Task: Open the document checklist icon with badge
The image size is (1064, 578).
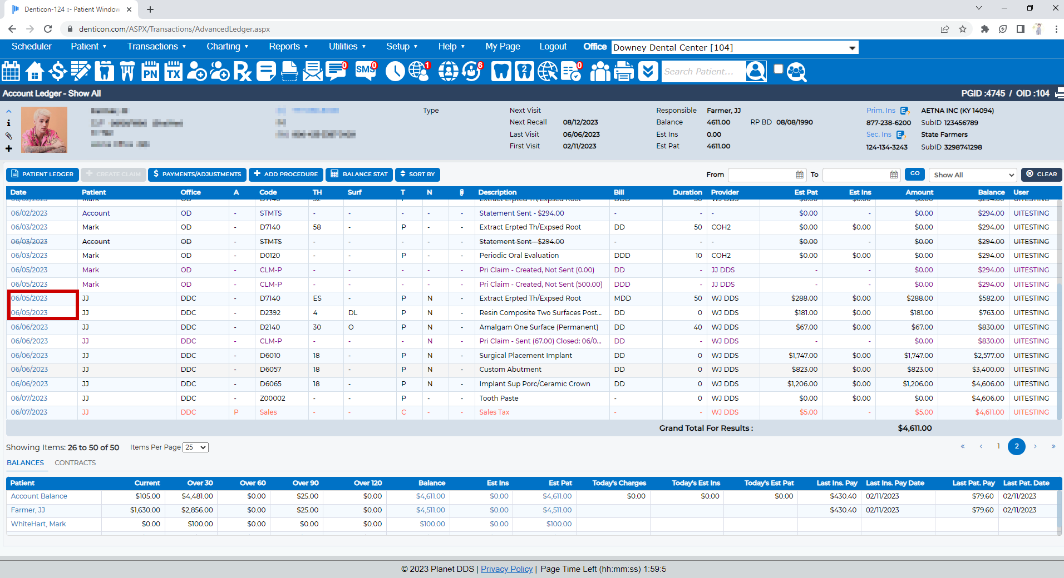Action: tap(572, 72)
